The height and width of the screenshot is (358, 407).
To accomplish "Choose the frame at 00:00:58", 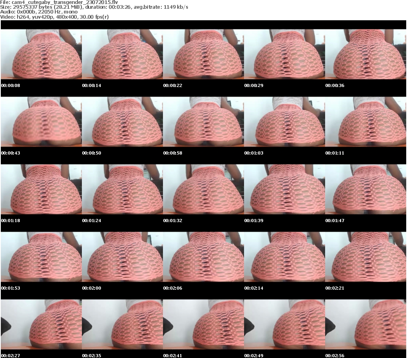I will 203,122.
